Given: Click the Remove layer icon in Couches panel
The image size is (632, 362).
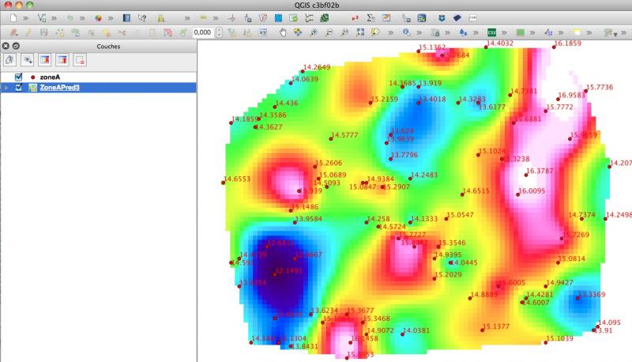Looking at the screenshot, I should pos(80,60).
